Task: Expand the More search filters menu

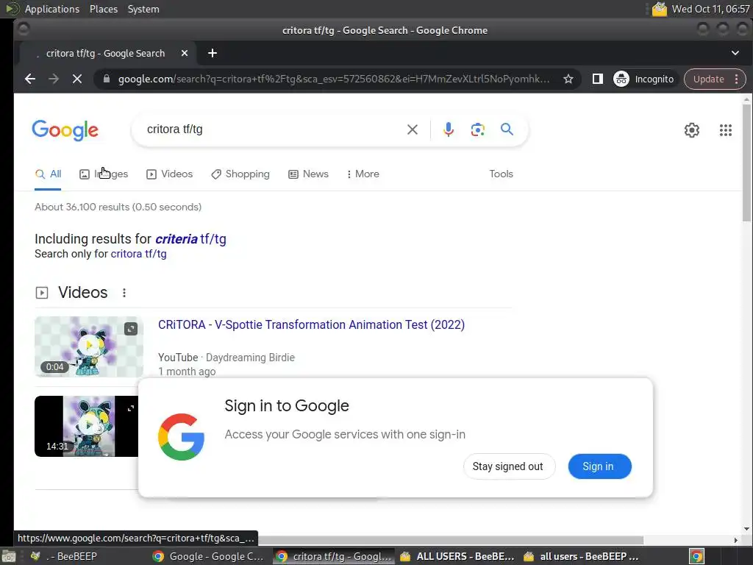Action: [363, 174]
